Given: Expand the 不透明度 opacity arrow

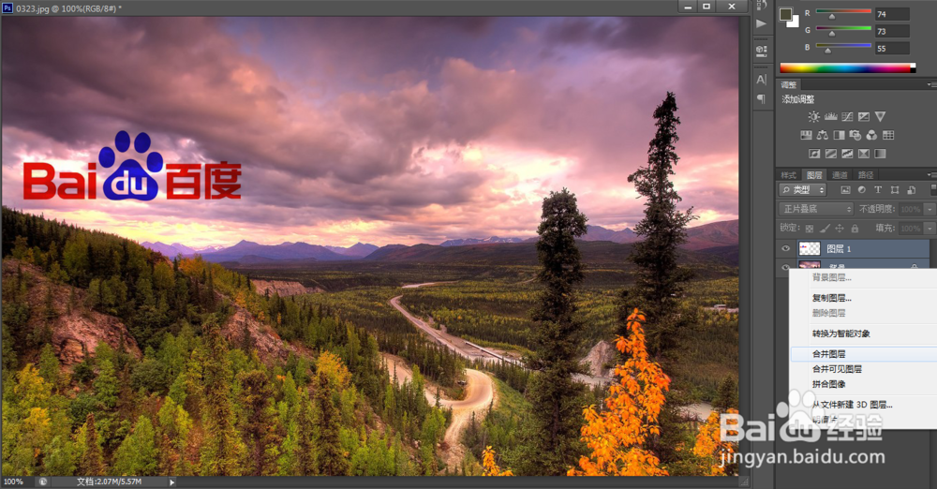Looking at the screenshot, I should click(930, 209).
